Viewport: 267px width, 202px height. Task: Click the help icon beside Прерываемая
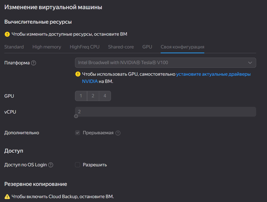118,133
